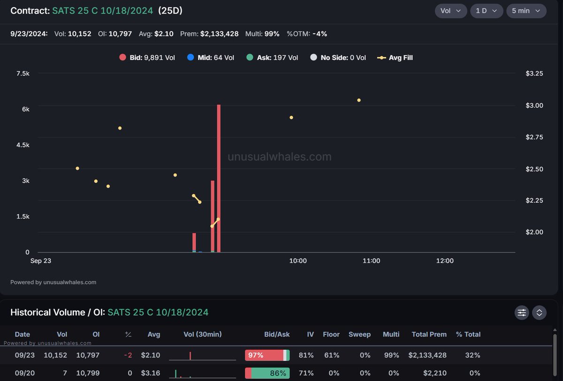Sort table by Total Prem column header
563x381 pixels.
(429, 335)
